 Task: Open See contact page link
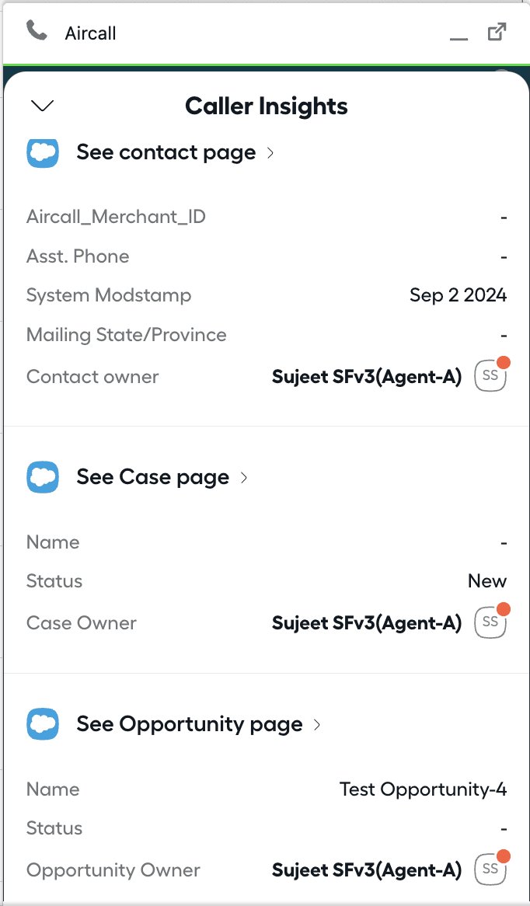[166, 152]
